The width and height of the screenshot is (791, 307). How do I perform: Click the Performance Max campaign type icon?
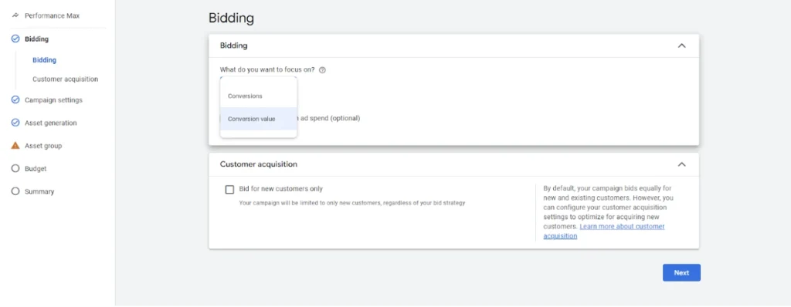[15, 15]
